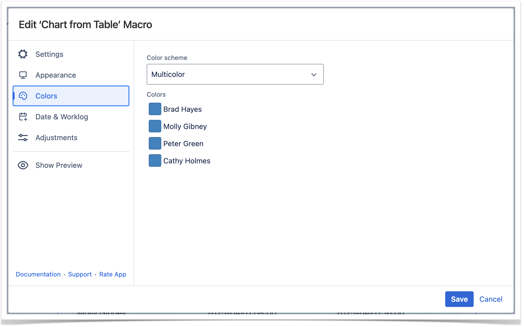Screen dimensions: 524x327
Task: Switch to the Settings tab
Action: click(x=49, y=54)
